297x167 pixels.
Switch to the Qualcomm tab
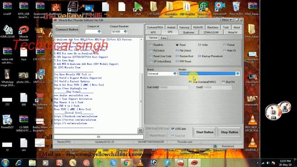pyautogui.click(x=188, y=32)
